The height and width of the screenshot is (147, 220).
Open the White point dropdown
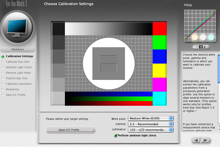150,118
